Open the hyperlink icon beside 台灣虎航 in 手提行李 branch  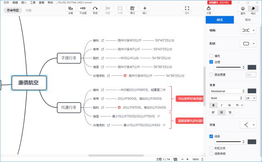[x=109, y=76]
